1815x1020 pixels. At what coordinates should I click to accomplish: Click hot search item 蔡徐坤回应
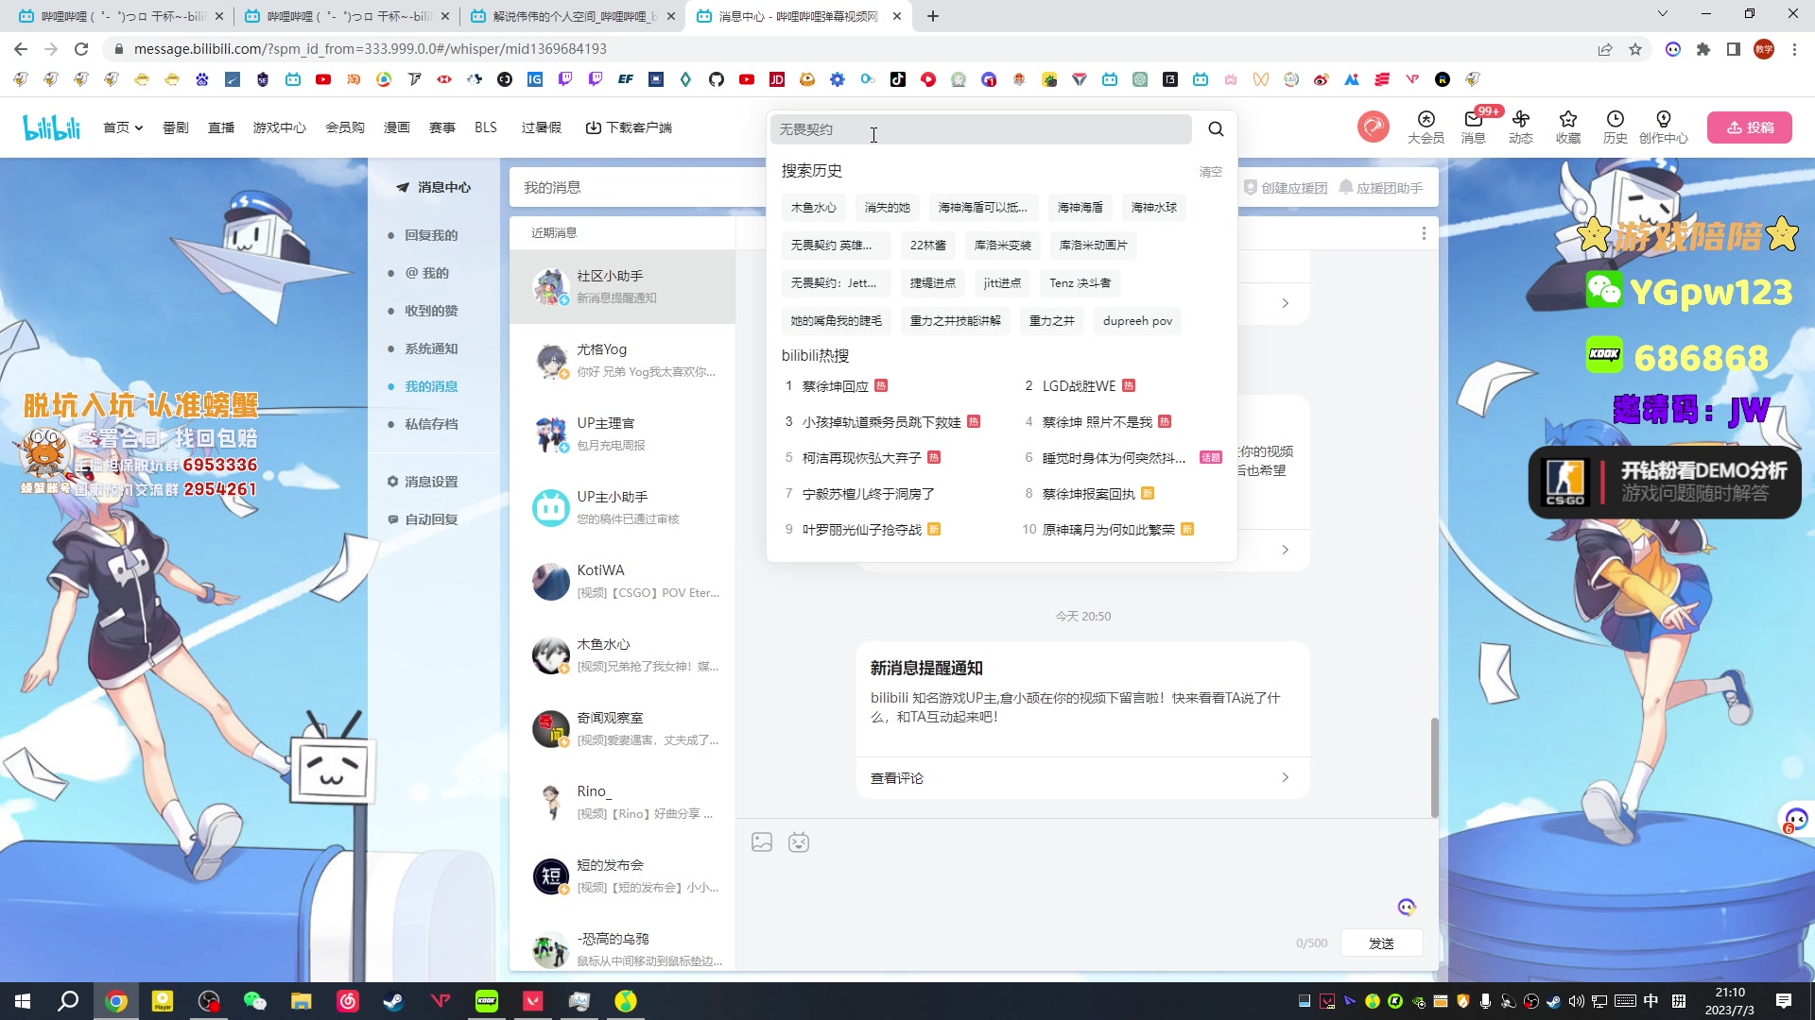[838, 385]
